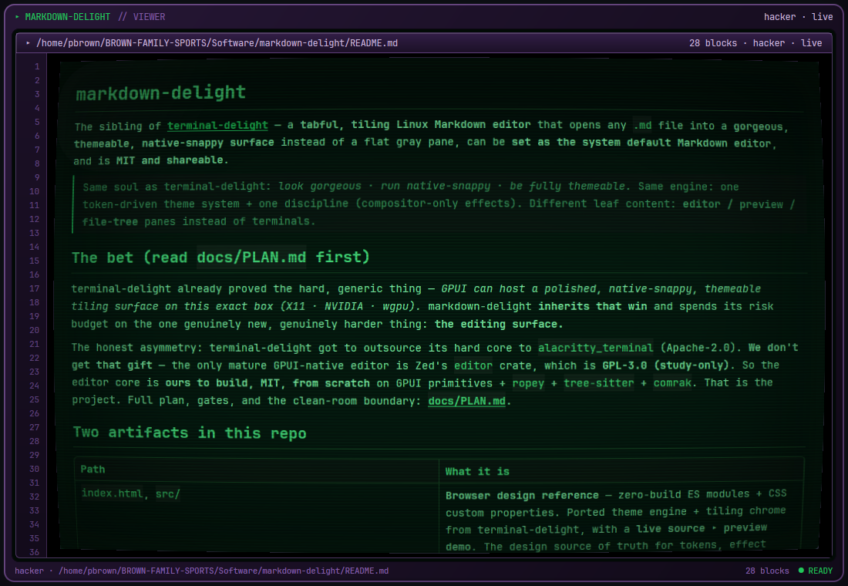848x586 pixels.
Task: Click the 'What it is' table header
Action: pos(477,471)
